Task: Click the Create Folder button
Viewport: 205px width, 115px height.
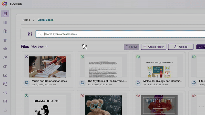Action: (153, 47)
